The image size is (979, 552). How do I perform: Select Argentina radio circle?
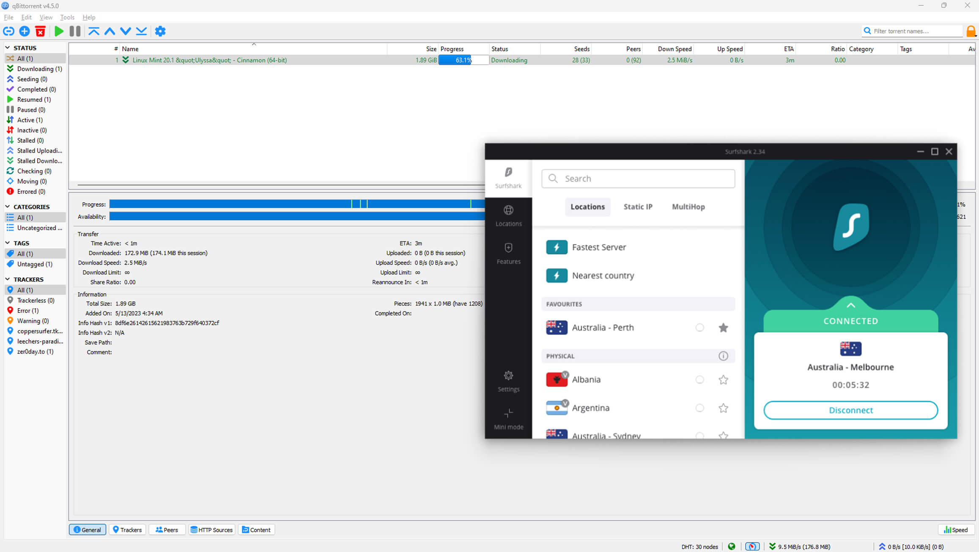pyautogui.click(x=700, y=408)
